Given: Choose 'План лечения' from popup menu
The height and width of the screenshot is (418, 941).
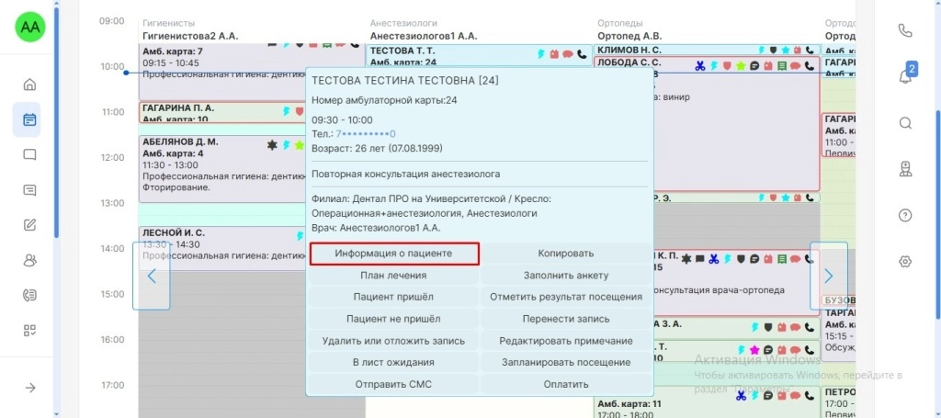Looking at the screenshot, I should coord(393,275).
